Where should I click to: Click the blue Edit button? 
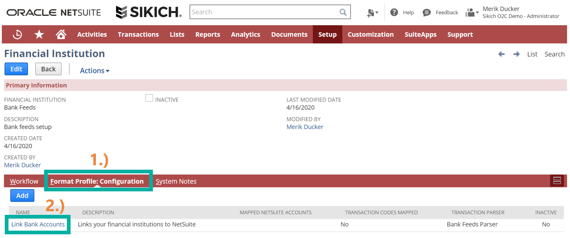(x=16, y=69)
